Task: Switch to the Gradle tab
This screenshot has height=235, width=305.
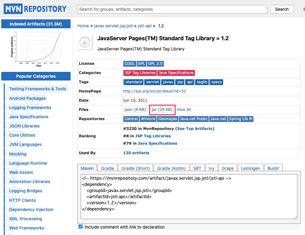Action: [x=108, y=168]
